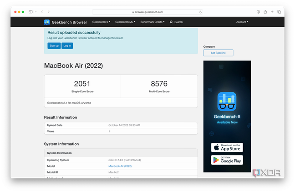Viewport: 295px width, 192px height.
Task: Click the Model ID value Mac14,2
Action: point(113,172)
